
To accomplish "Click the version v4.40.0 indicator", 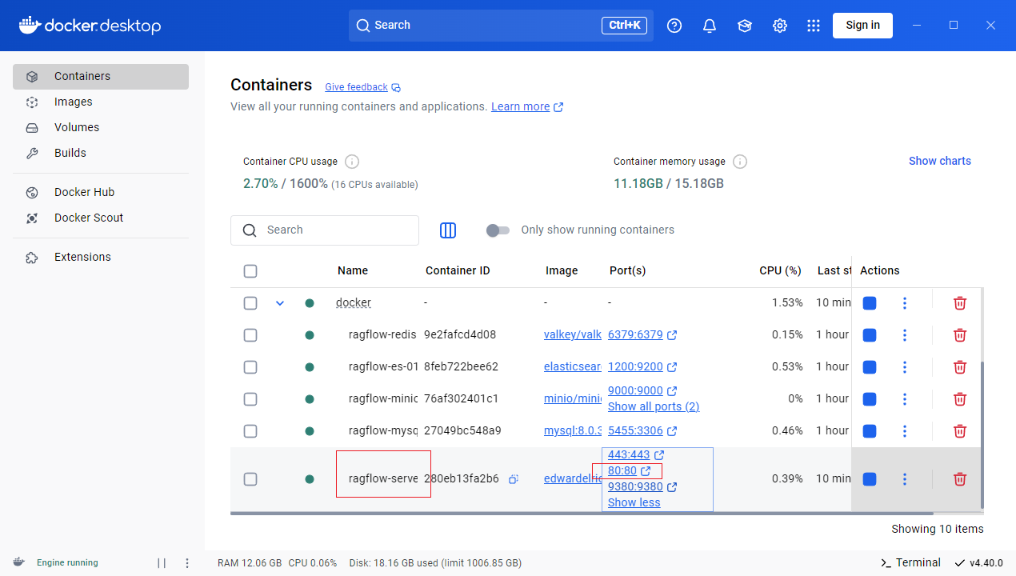I will pos(978,563).
